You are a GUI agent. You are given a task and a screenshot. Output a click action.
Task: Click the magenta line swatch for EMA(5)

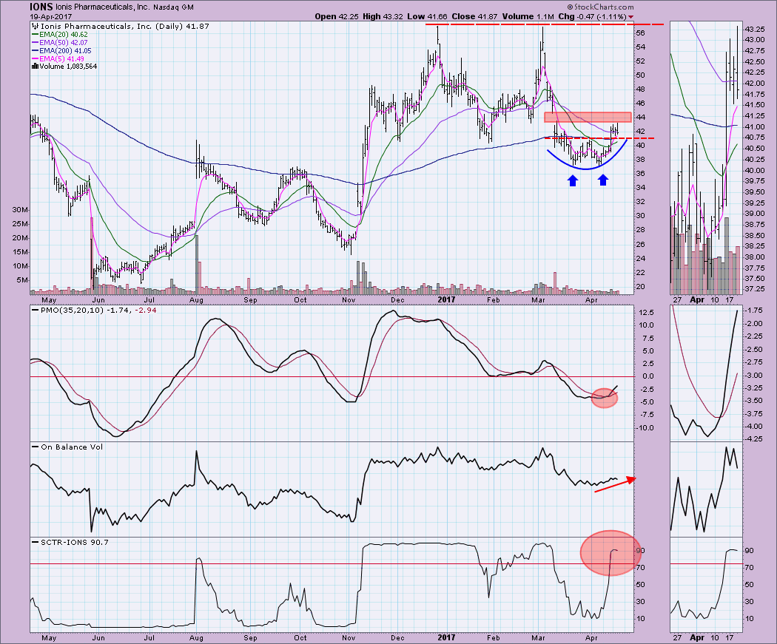tap(35, 58)
